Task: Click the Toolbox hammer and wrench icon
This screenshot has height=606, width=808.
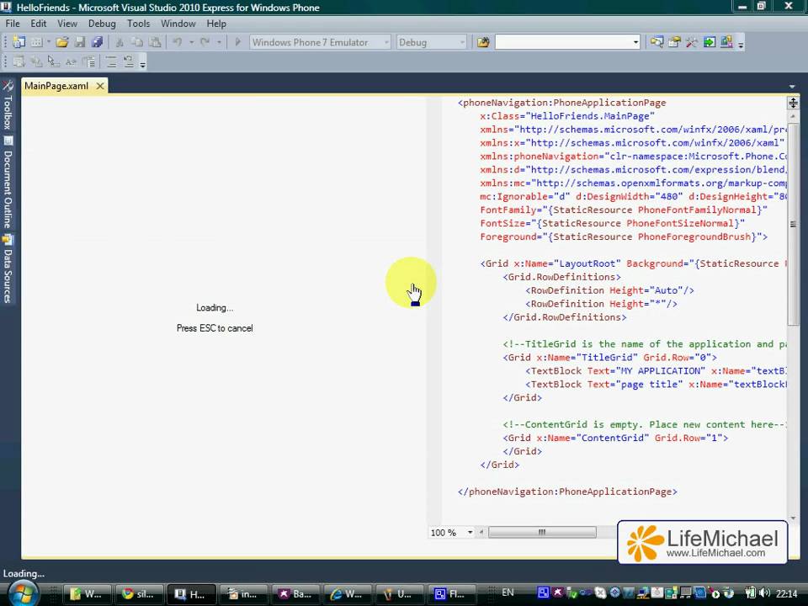Action: (x=692, y=42)
